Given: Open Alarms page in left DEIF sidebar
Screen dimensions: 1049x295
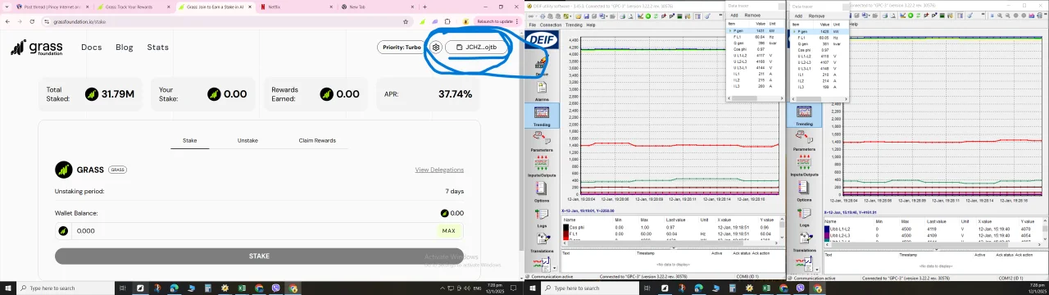Looking at the screenshot, I should [541, 90].
